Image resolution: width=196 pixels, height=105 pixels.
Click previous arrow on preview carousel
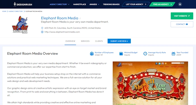click(x=115, y=84)
